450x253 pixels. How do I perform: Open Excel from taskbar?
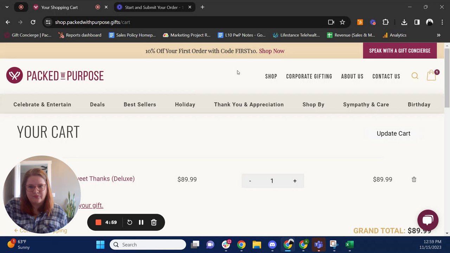[349, 245]
